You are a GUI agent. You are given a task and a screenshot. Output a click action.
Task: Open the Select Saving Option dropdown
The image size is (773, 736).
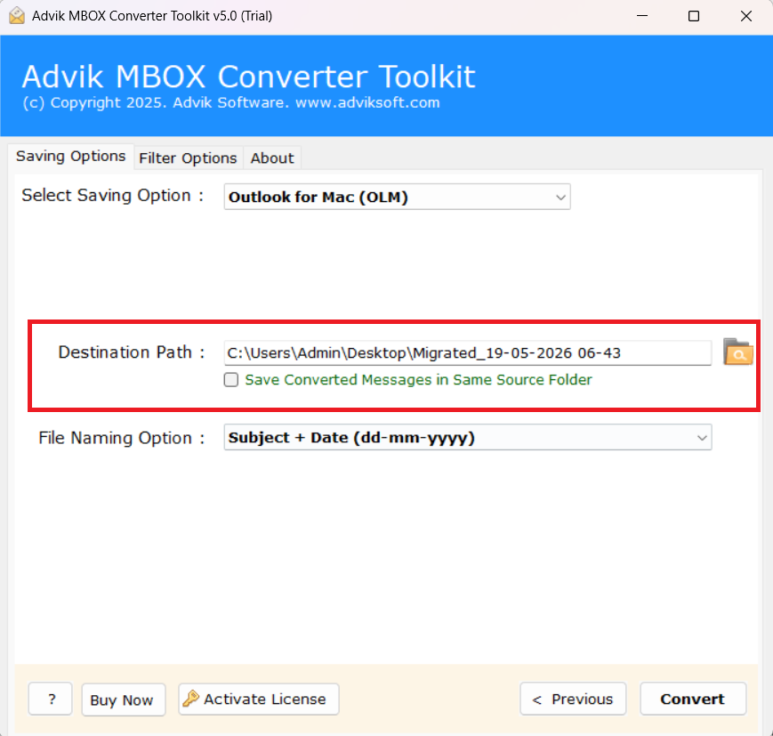(397, 197)
